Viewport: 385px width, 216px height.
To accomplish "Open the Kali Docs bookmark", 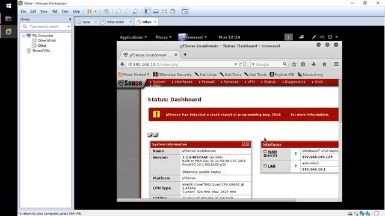I will tap(230, 74).
